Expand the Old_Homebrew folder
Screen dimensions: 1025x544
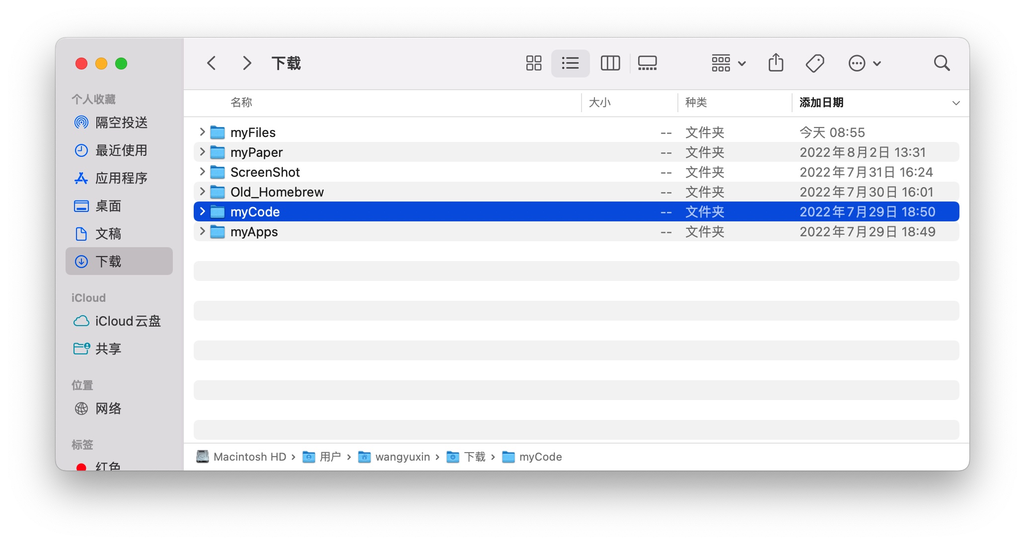(202, 192)
